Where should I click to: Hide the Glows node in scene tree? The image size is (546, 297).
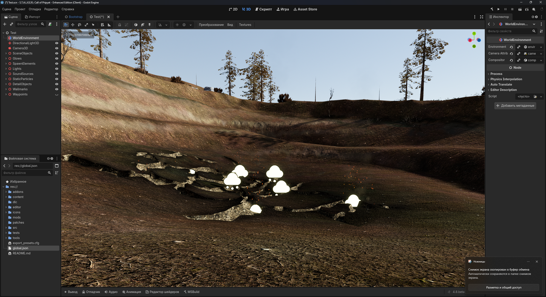57,58
